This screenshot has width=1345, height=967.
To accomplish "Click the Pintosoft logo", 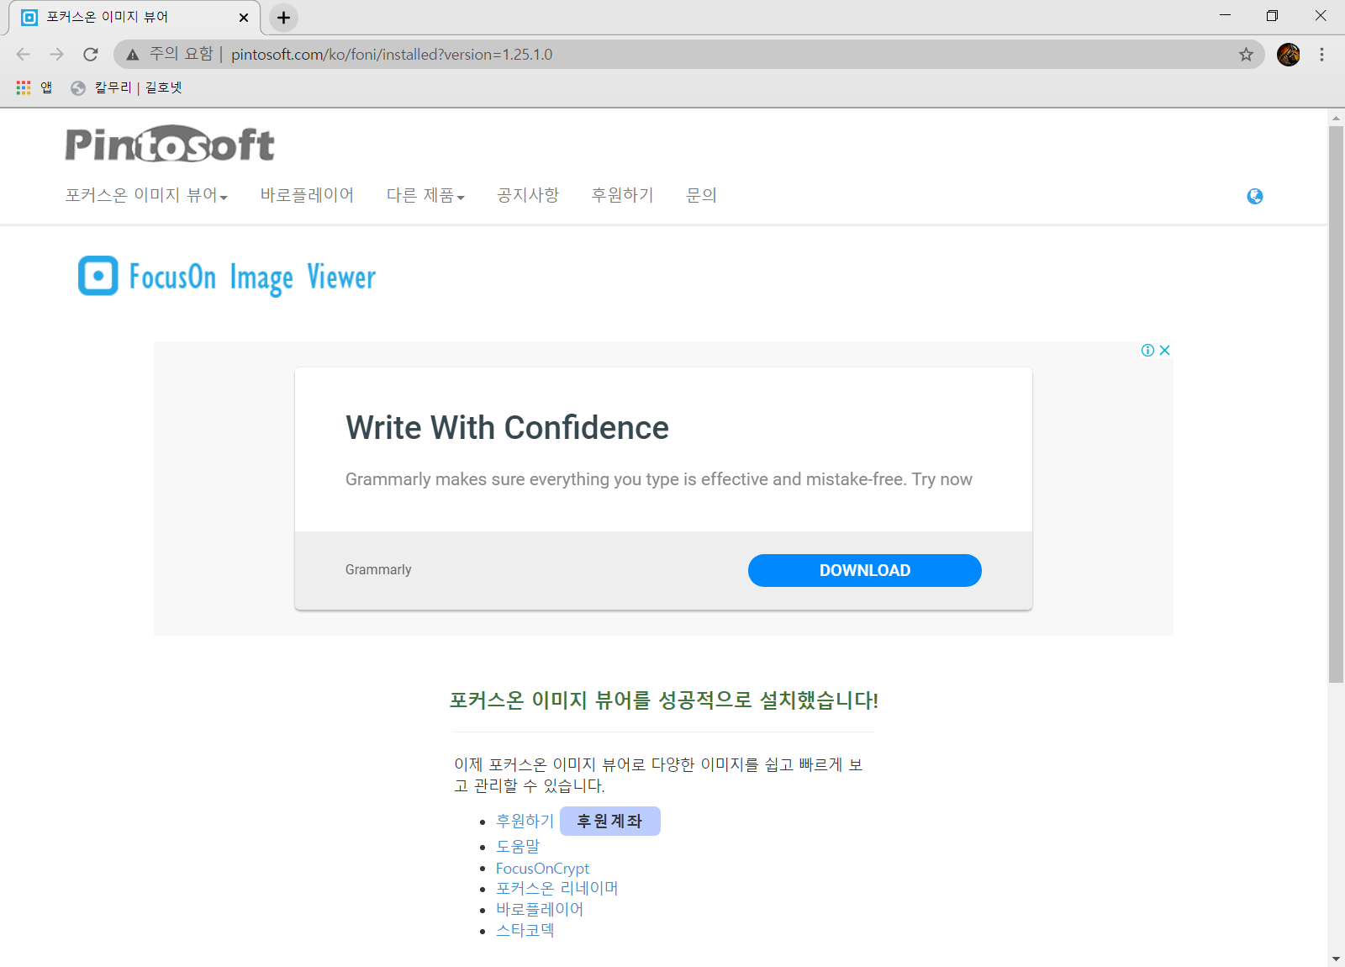I will coord(170,144).
